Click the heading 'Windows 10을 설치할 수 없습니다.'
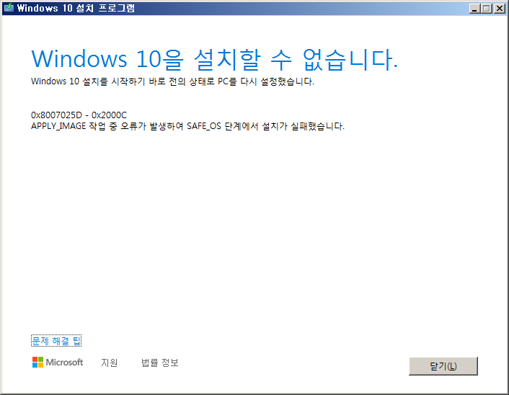The image size is (509, 395). click(x=214, y=59)
